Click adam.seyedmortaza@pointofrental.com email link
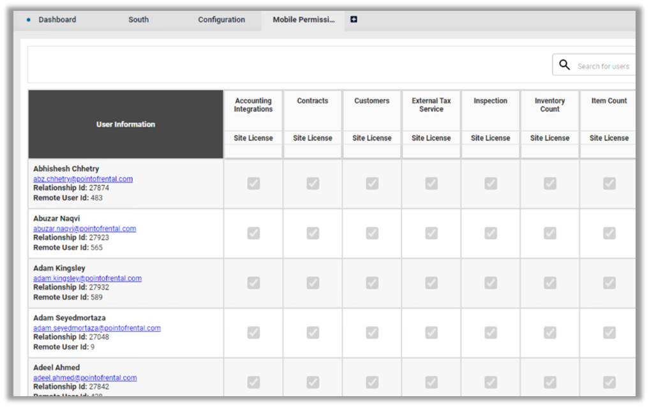The image size is (649, 407). coord(97,329)
